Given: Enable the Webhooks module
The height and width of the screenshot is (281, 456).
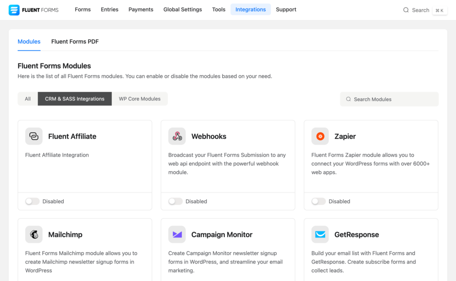Looking at the screenshot, I should tap(175, 201).
